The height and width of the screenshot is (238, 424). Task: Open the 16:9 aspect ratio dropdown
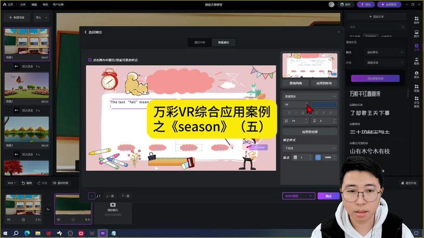coord(11,183)
